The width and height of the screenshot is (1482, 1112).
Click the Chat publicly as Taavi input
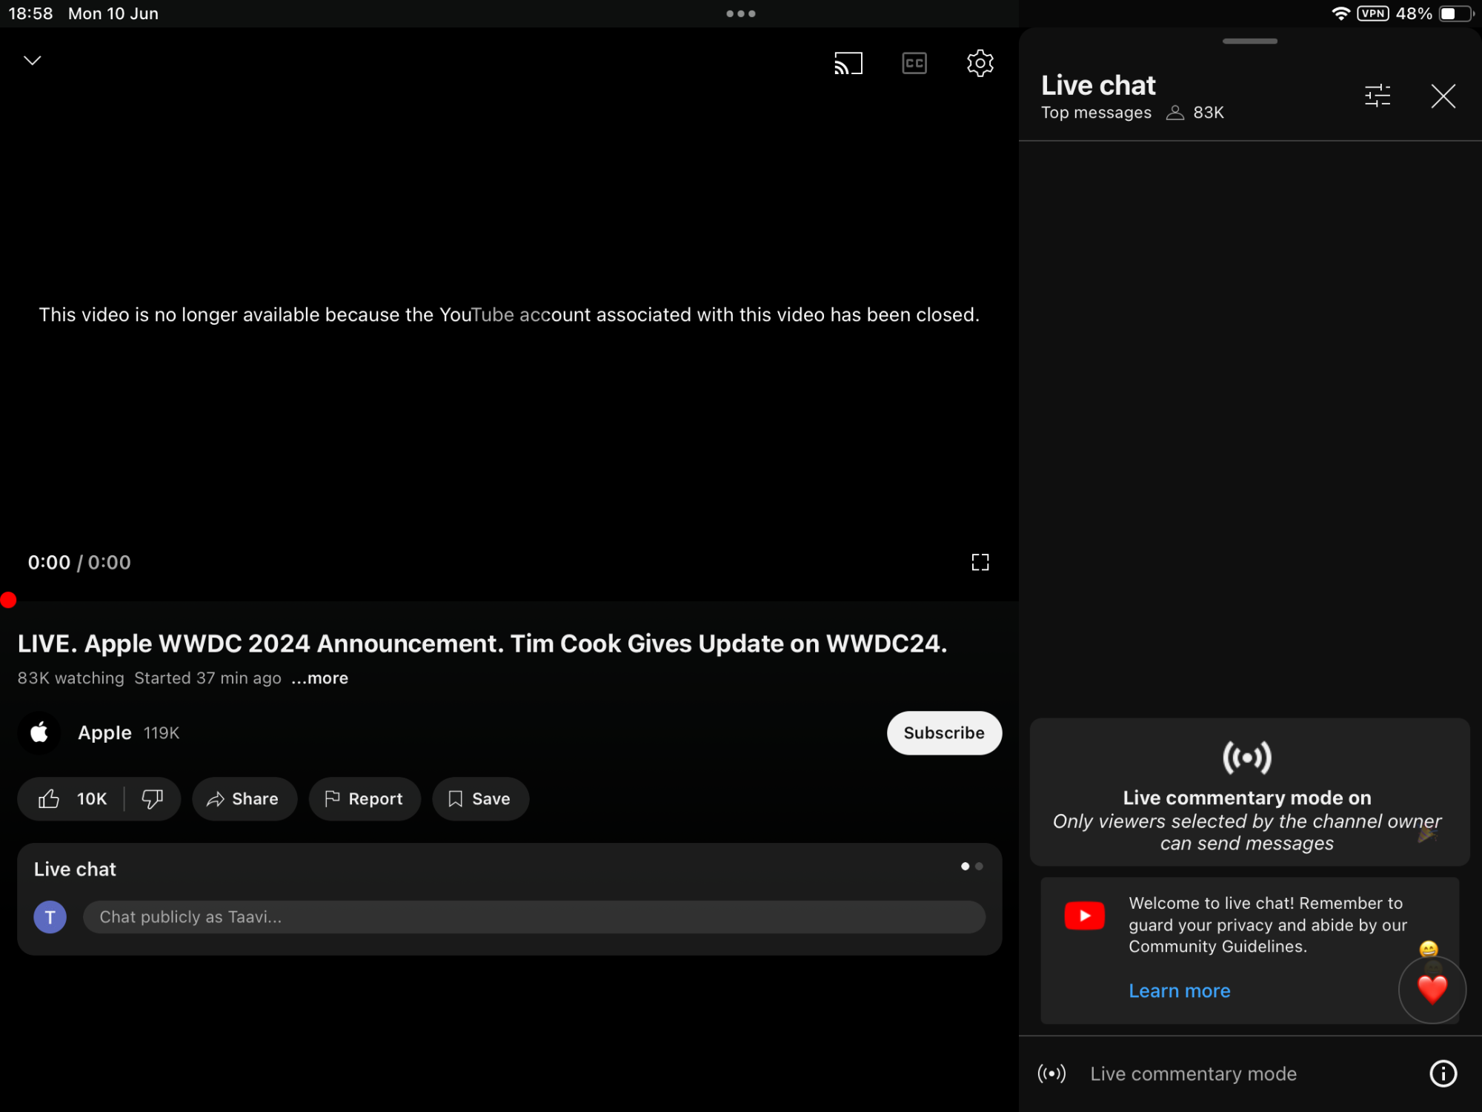[534, 917]
